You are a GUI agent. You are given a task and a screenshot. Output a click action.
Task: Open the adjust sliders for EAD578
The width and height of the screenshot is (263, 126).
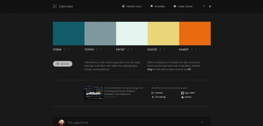pos(164,50)
